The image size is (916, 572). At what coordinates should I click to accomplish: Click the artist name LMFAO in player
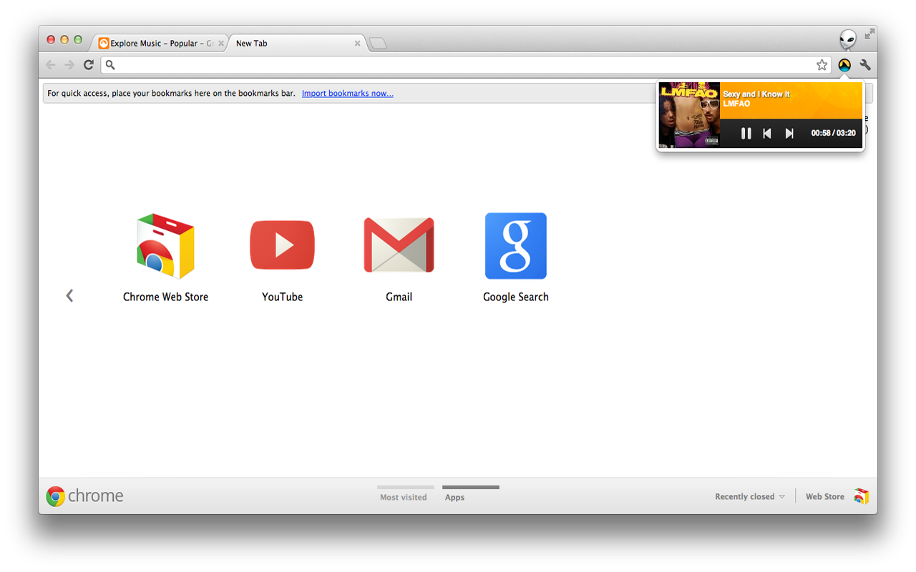736,104
